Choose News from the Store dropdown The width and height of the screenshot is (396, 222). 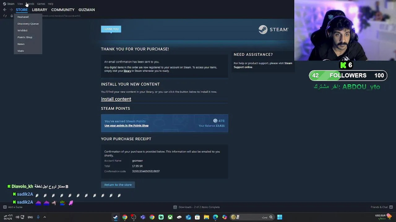point(21,44)
